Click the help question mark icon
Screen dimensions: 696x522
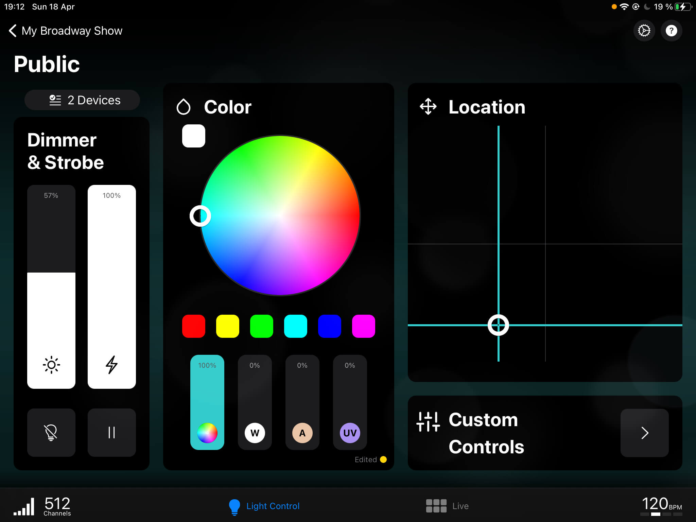tap(671, 31)
